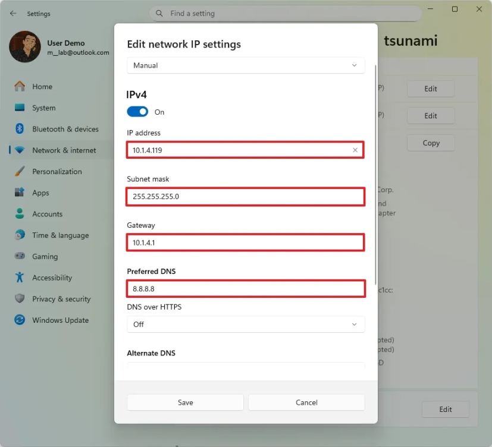Open Time & language settings
The width and height of the screenshot is (492, 447).
60,235
